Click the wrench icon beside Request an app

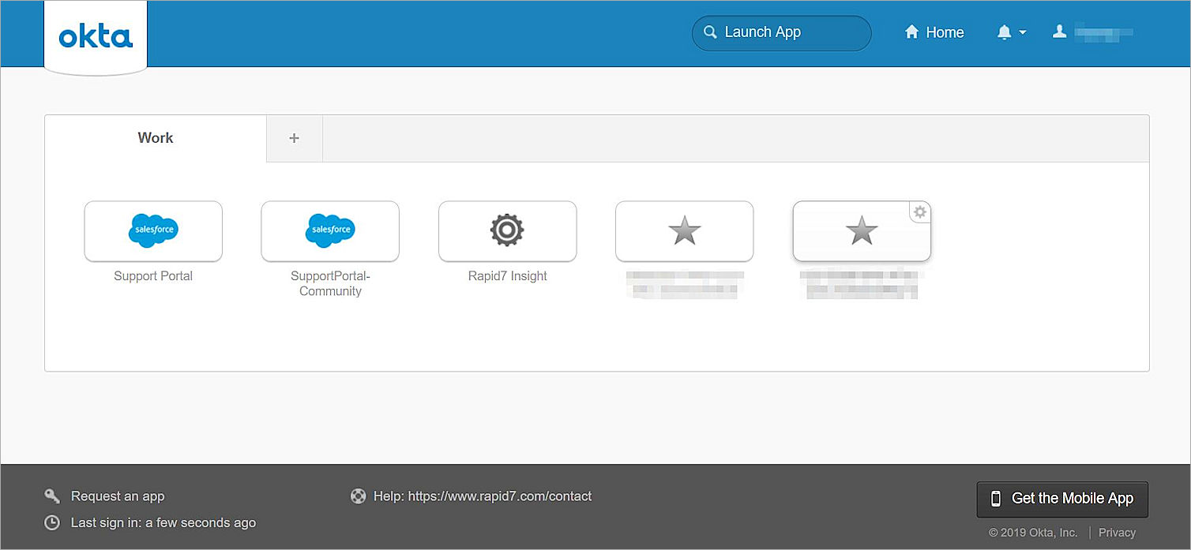click(x=51, y=496)
